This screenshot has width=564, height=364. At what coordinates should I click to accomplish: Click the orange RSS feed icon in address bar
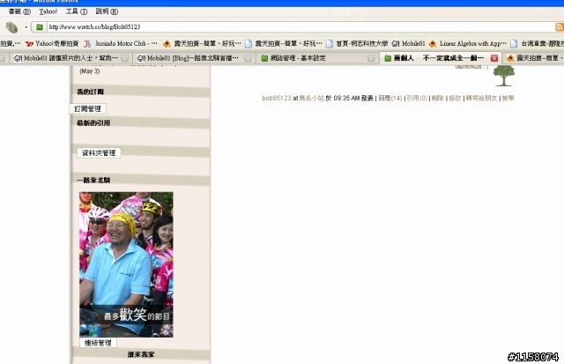pos(560,27)
